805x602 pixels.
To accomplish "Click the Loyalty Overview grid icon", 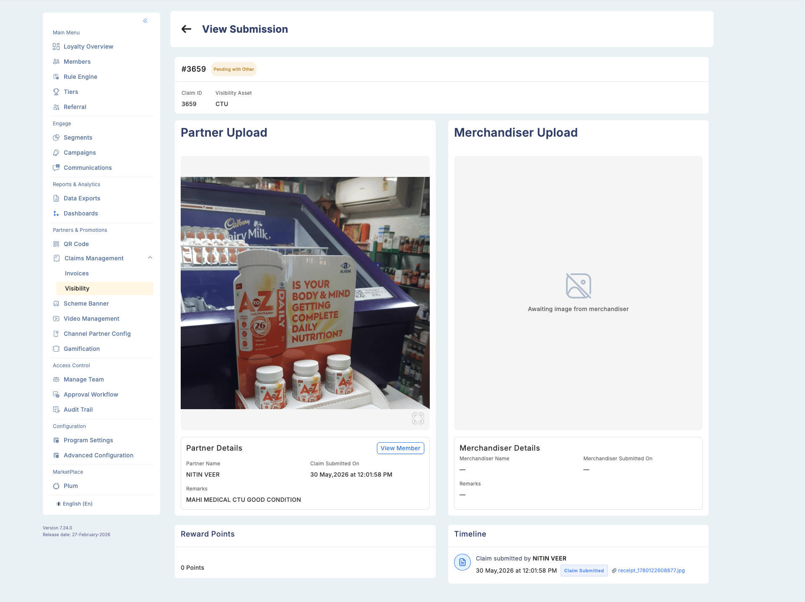I will click(56, 47).
